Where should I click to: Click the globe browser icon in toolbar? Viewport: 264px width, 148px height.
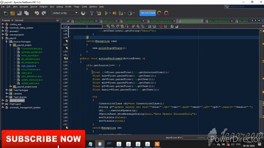[x=83, y=13]
